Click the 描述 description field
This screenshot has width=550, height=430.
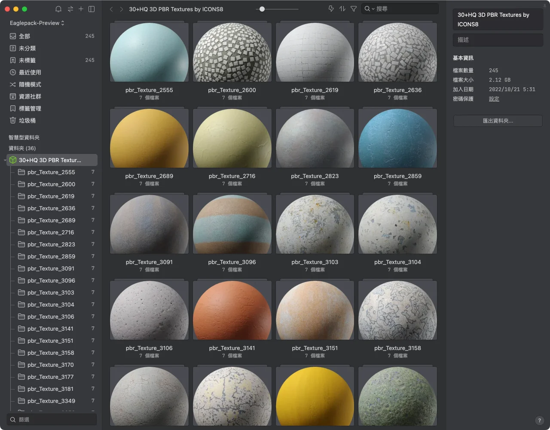click(x=498, y=40)
